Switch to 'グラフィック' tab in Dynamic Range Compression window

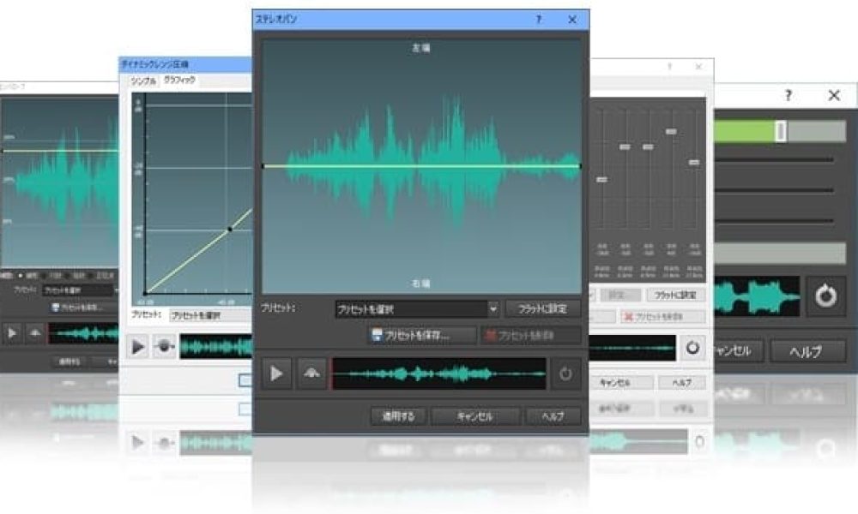click(x=179, y=81)
